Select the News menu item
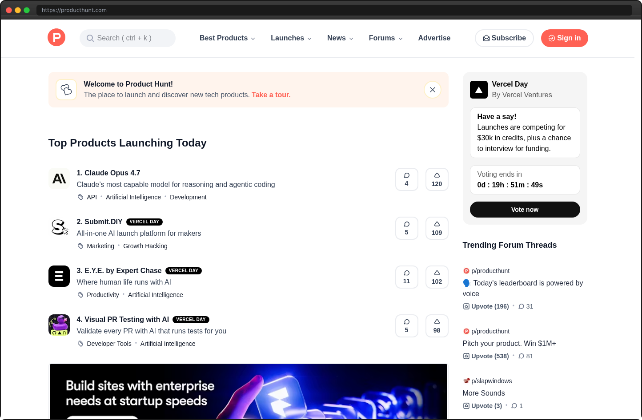 pyautogui.click(x=340, y=38)
